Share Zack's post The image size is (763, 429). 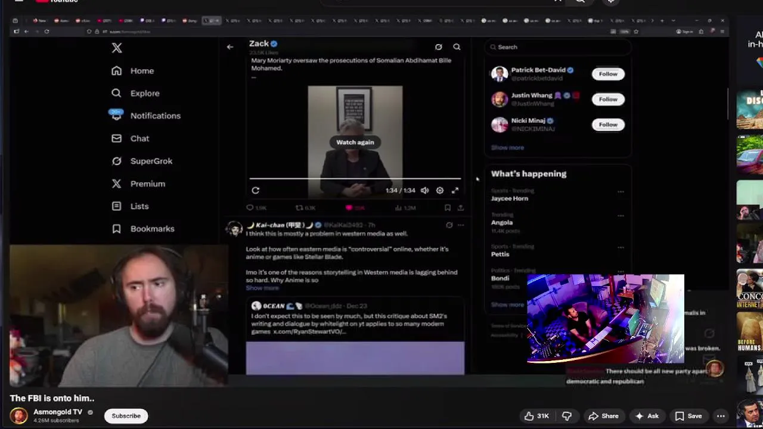pos(460,208)
